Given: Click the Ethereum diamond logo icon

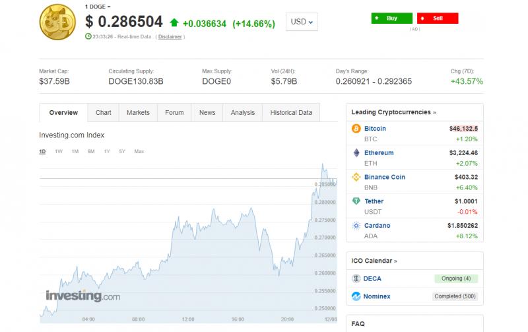Looking at the screenshot, I should pos(356,153).
